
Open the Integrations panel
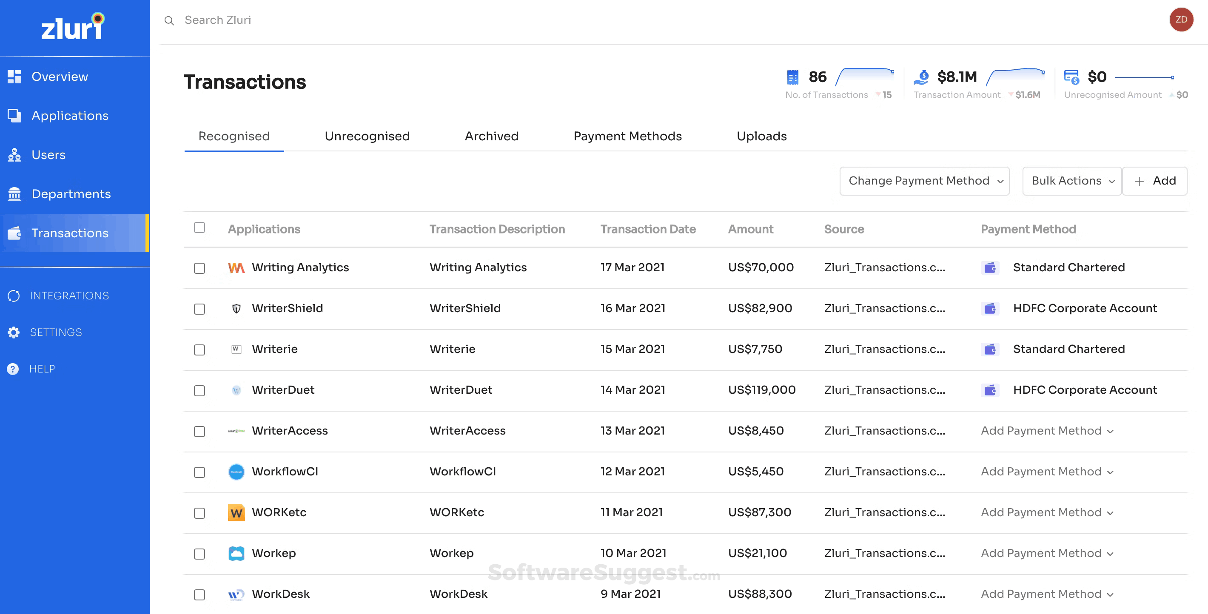[x=69, y=295]
